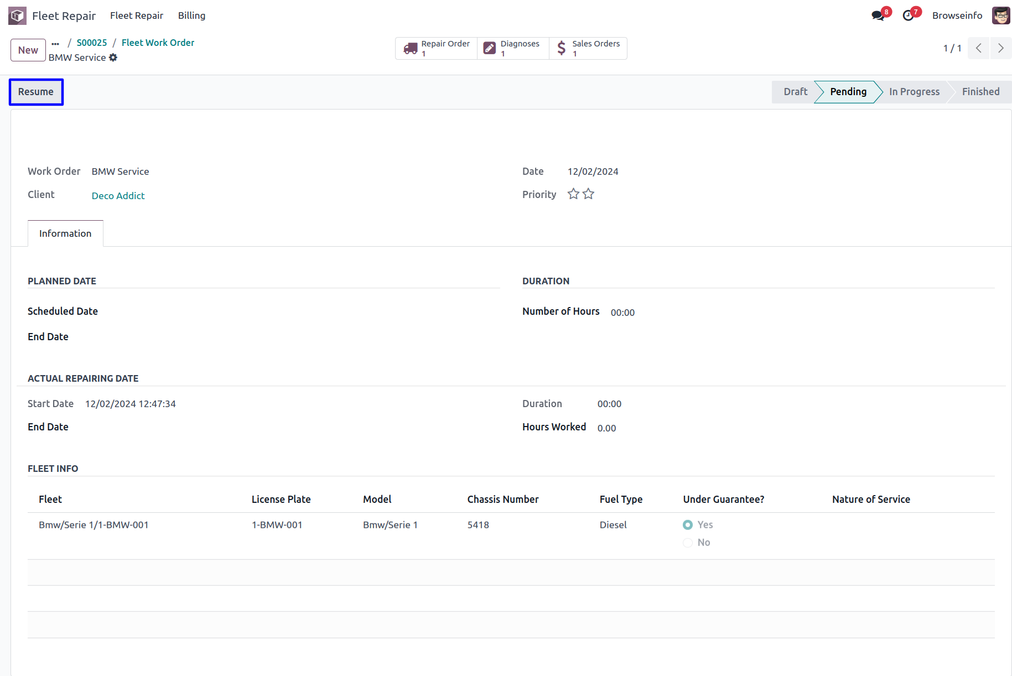Click the Browseinfo user avatar
This screenshot has width=1012, height=676.
point(1000,15)
